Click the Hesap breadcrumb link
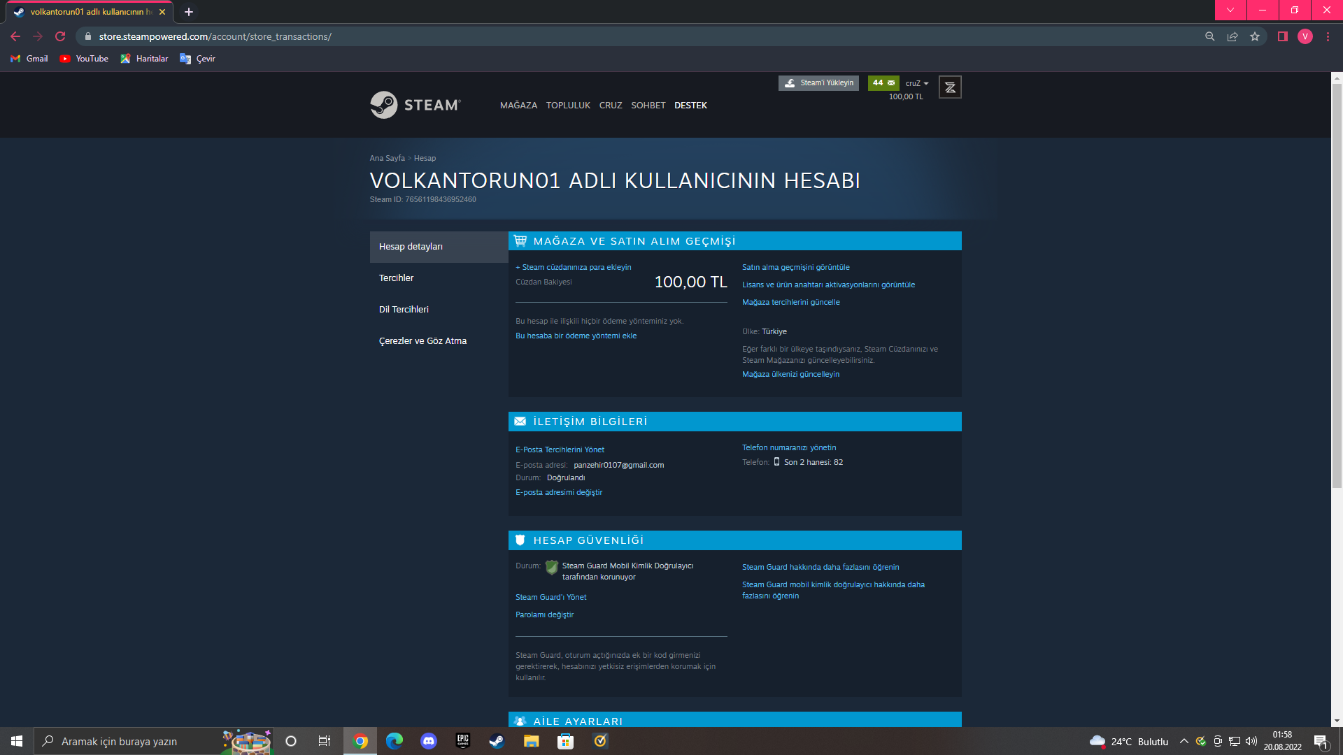The height and width of the screenshot is (755, 1343). pos(425,158)
